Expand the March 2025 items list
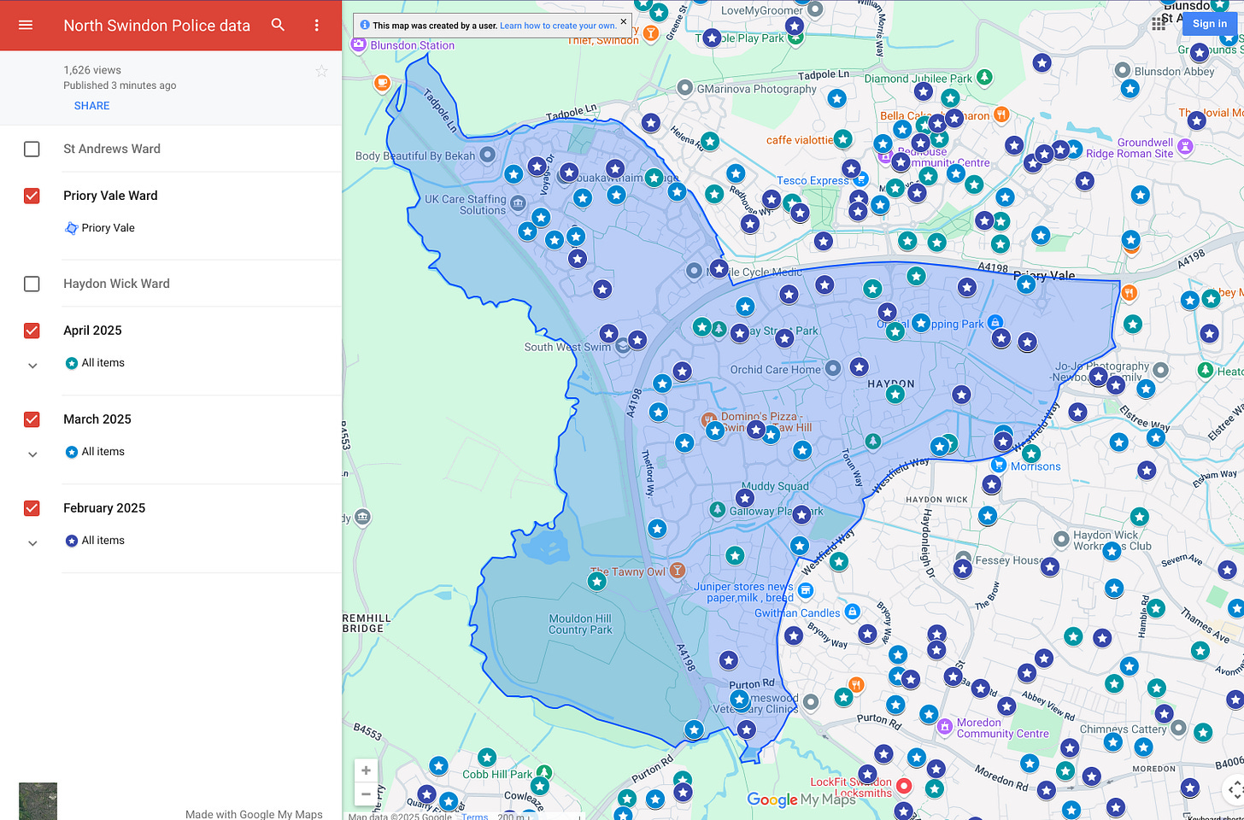The height and width of the screenshot is (820, 1244). point(32,454)
